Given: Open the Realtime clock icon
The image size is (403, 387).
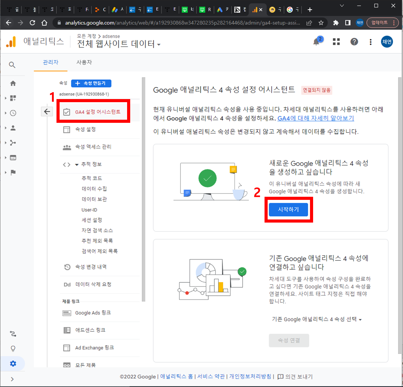Looking at the screenshot, I should pos(13,113).
